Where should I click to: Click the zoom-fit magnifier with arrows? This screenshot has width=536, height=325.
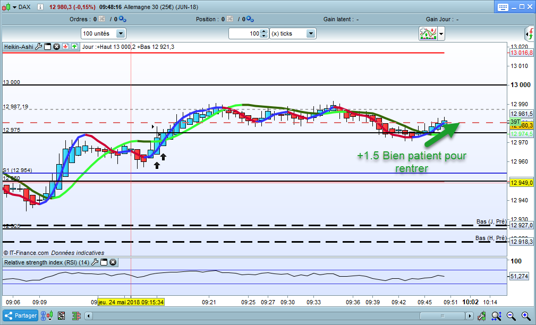click(496, 316)
